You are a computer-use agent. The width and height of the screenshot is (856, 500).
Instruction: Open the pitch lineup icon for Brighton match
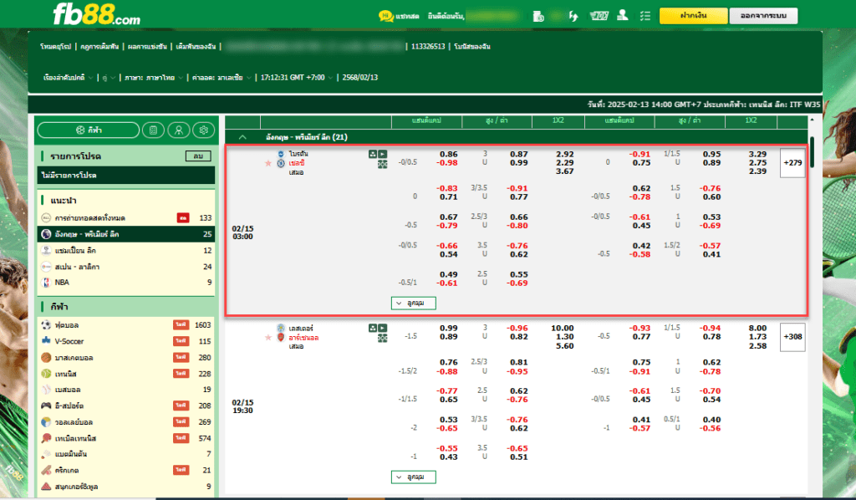383,165
